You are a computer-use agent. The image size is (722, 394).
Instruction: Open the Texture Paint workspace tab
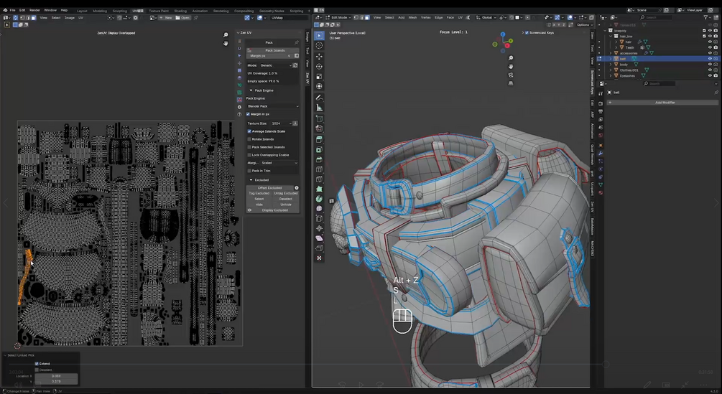(x=159, y=11)
